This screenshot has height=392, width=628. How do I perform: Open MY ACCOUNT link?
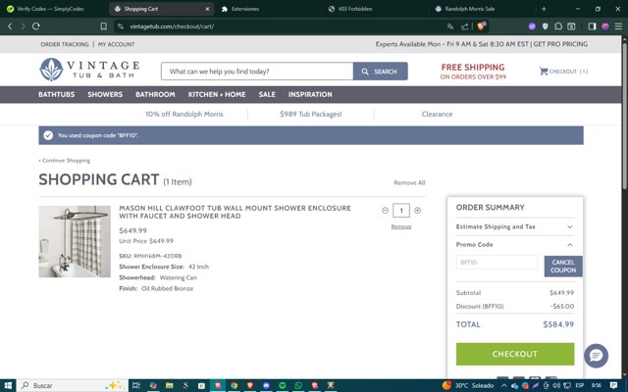[116, 44]
